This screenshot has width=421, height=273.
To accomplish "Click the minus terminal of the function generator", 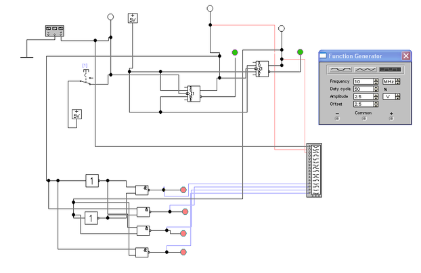I will tap(337, 119).
